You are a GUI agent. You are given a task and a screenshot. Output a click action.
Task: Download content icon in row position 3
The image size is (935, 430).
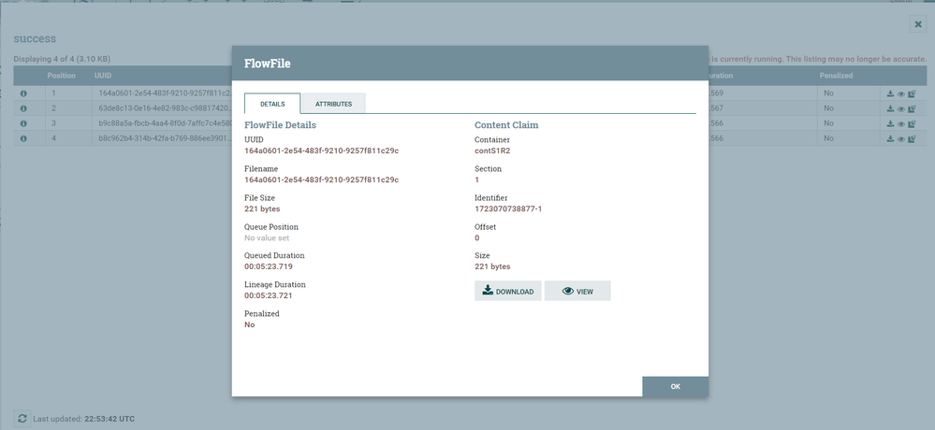pyautogui.click(x=890, y=123)
